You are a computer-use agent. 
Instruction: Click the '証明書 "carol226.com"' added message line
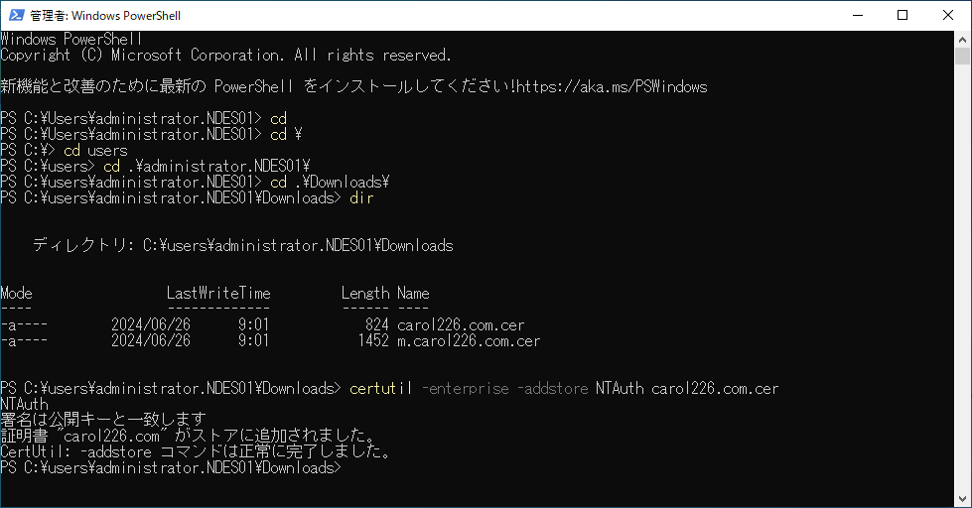(188, 436)
